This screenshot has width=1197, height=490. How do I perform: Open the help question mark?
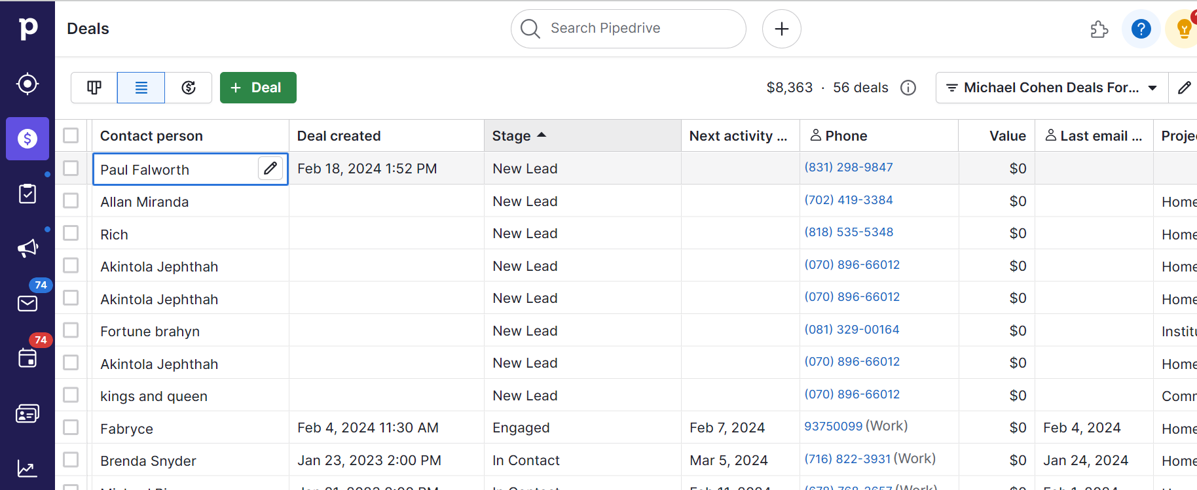tap(1141, 29)
